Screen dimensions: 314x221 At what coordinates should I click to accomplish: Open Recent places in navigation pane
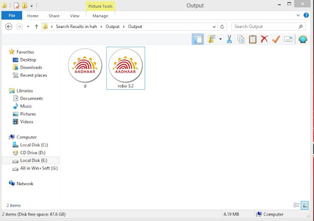click(33, 75)
